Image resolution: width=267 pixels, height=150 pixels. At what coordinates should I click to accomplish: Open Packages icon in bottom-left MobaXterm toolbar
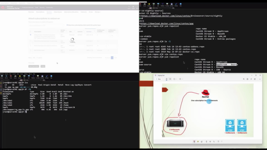coord(42,77)
